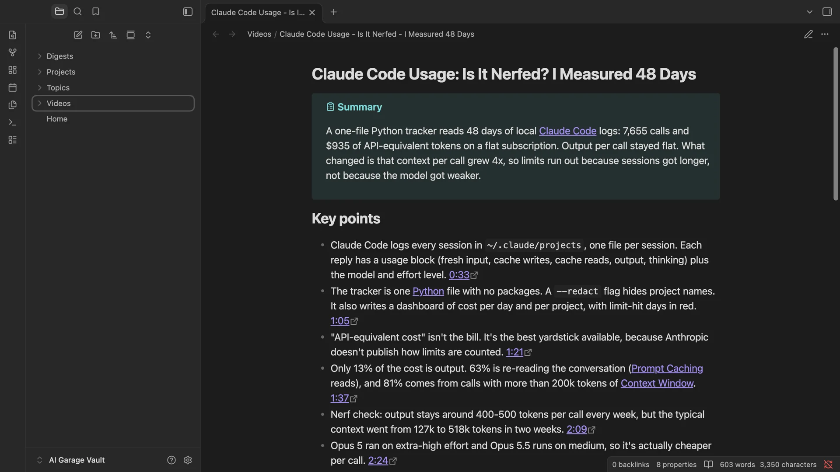Open the search tab in sidebar
Image resolution: width=840 pixels, height=472 pixels.
click(x=77, y=12)
